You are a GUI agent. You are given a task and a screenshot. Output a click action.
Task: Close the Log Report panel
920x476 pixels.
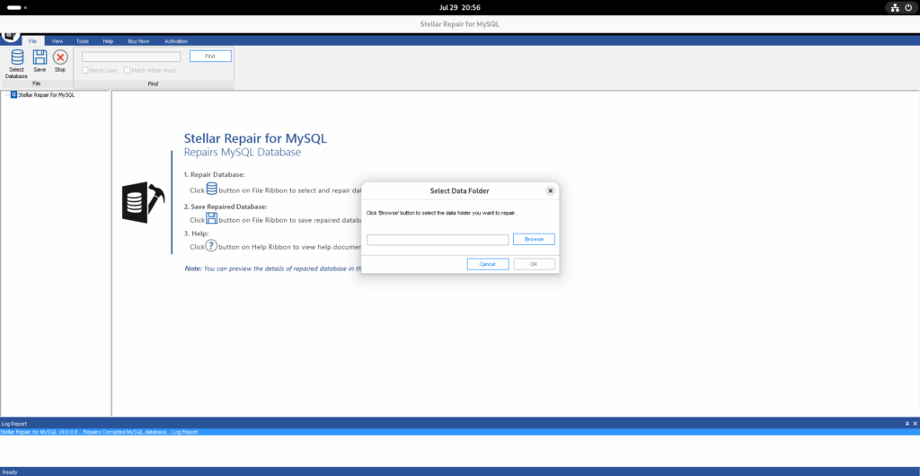point(915,423)
